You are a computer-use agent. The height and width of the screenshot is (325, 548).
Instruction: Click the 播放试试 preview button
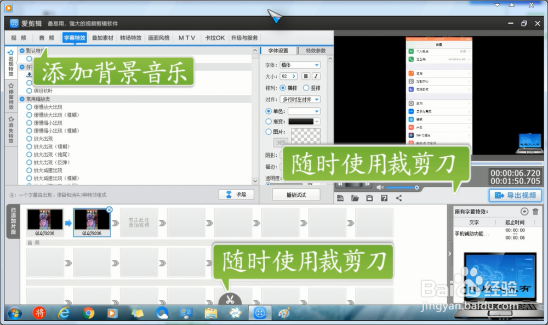point(296,195)
